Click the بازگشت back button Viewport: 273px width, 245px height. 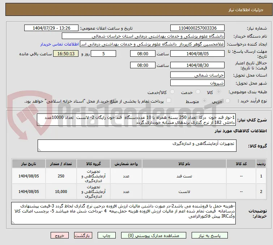tap(83, 236)
